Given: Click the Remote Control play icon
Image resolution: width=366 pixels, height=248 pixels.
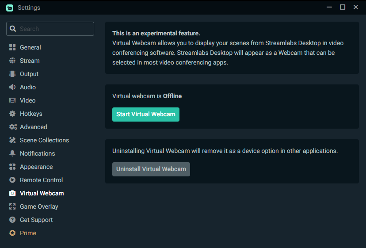Looking at the screenshot, I should (12, 180).
